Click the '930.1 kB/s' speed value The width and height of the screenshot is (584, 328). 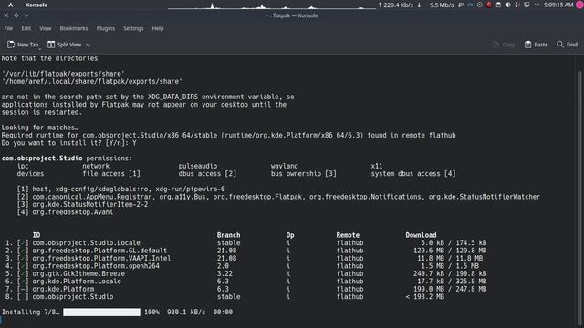[x=186, y=312]
